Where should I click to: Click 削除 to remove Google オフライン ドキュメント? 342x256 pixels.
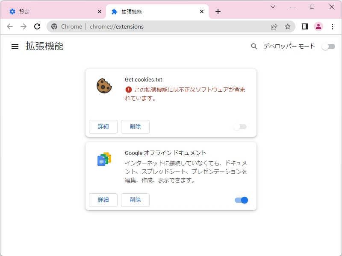(x=135, y=200)
